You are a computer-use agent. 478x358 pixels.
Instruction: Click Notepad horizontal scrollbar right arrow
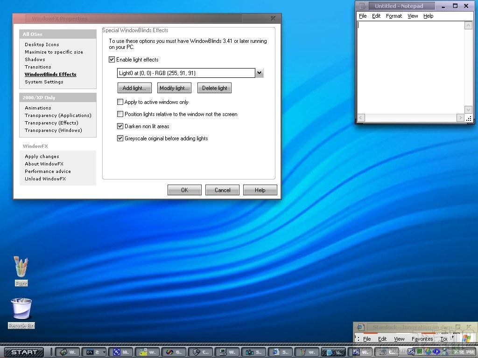click(x=460, y=118)
